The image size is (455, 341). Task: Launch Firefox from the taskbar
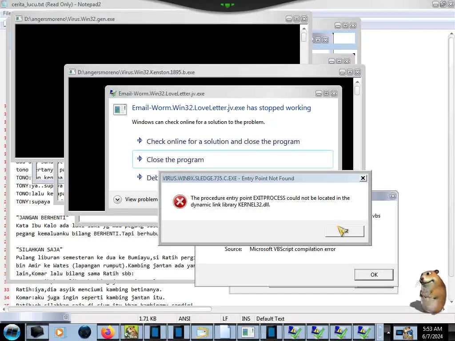coord(108,332)
